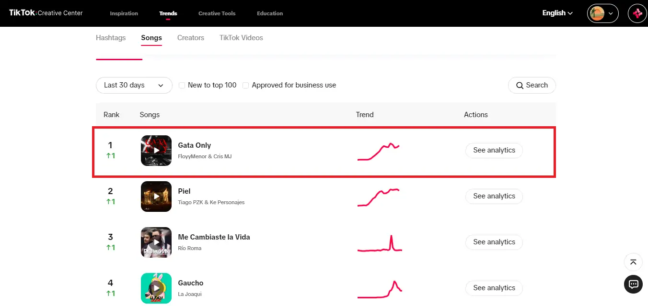The width and height of the screenshot is (648, 306).
Task: Click the TikTok Creative Center logo
Action: pyautogui.click(x=46, y=13)
